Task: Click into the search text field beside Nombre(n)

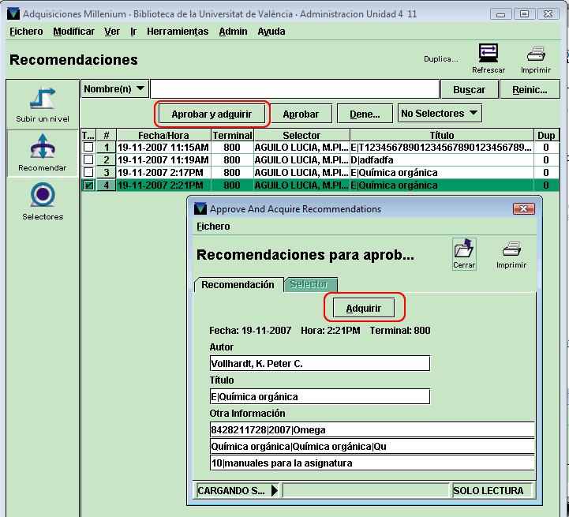Action: 294,89
